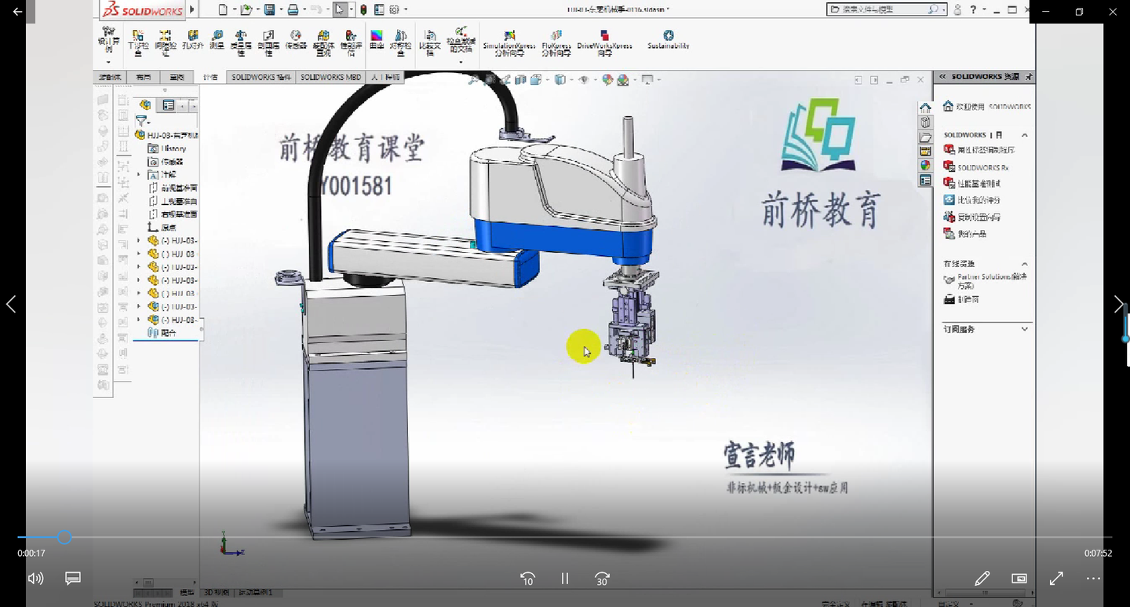Skip forward 30 seconds
Image resolution: width=1130 pixels, height=607 pixels.
coord(602,579)
